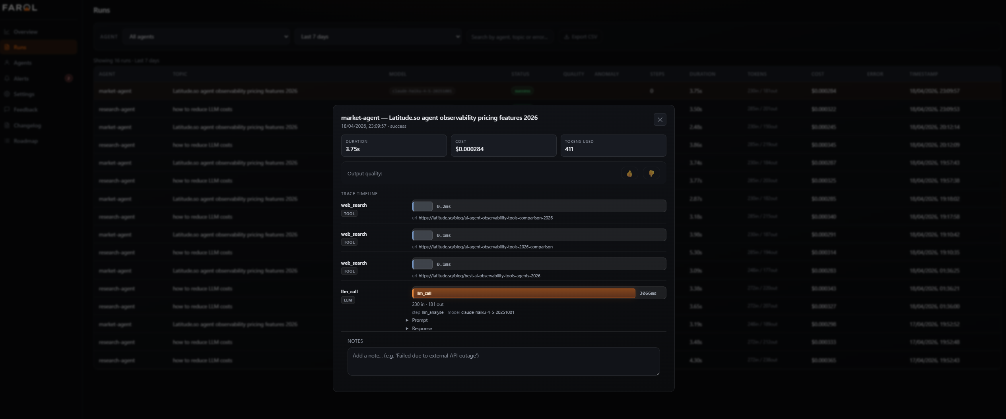Click the orange llm_call timeline bar
The height and width of the screenshot is (419, 1006).
(x=524, y=293)
